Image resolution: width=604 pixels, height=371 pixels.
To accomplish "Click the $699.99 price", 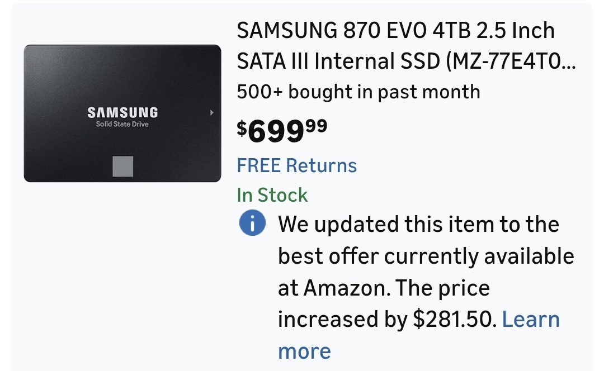I will pos(282,130).
